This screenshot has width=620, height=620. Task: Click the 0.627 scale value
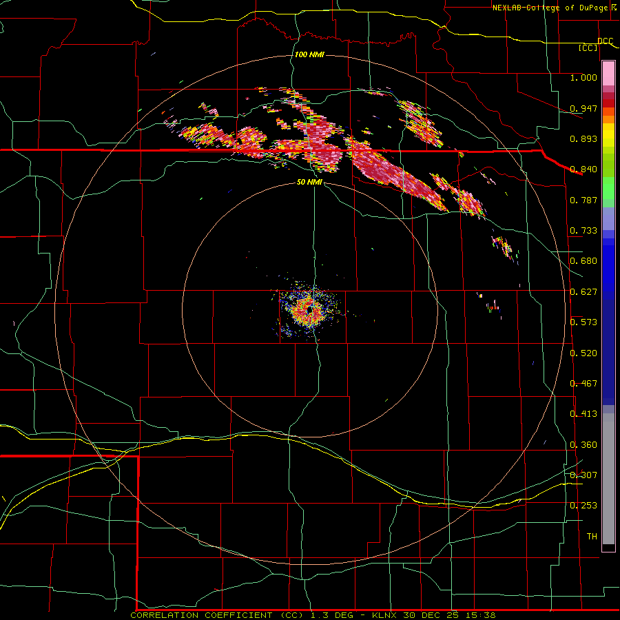click(583, 292)
